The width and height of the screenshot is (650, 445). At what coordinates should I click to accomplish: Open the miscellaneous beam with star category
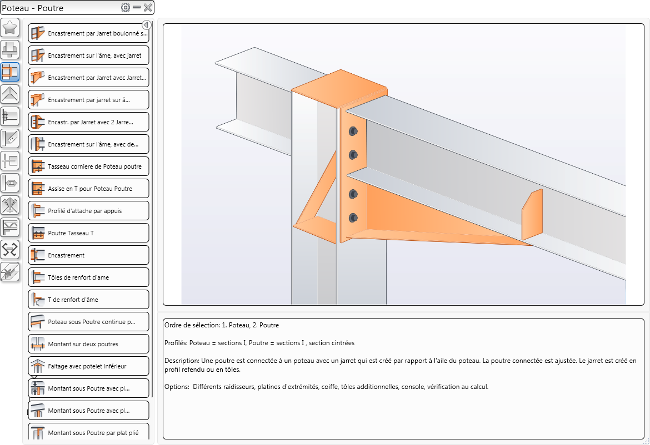pos(10,272)
